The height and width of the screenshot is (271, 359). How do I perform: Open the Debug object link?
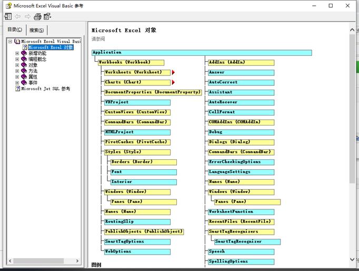(241, 132)
